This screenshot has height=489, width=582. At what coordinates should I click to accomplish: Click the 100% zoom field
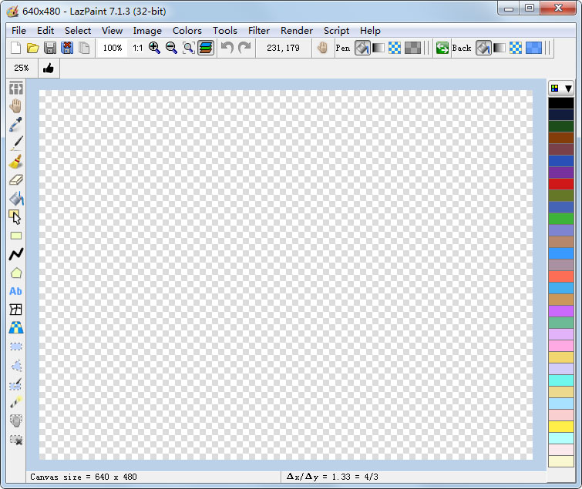tap(112, 48)
